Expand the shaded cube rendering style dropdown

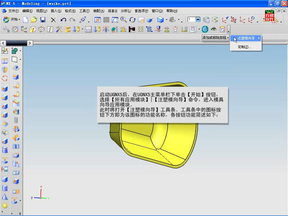[x=166, y=19]
